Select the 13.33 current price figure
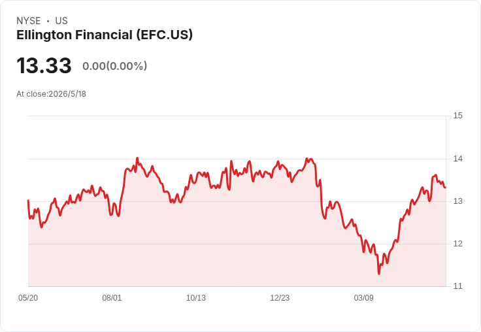 tap(44, 65)
